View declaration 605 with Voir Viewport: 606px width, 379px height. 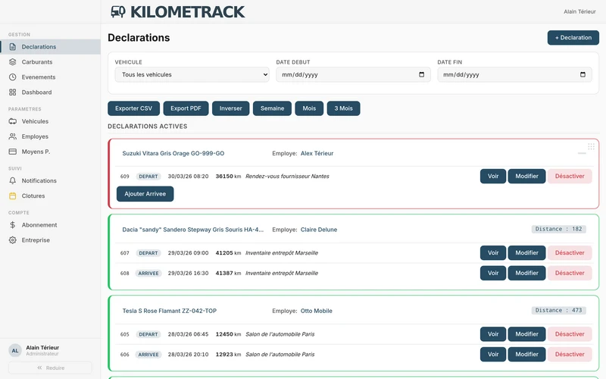[493, 334]
